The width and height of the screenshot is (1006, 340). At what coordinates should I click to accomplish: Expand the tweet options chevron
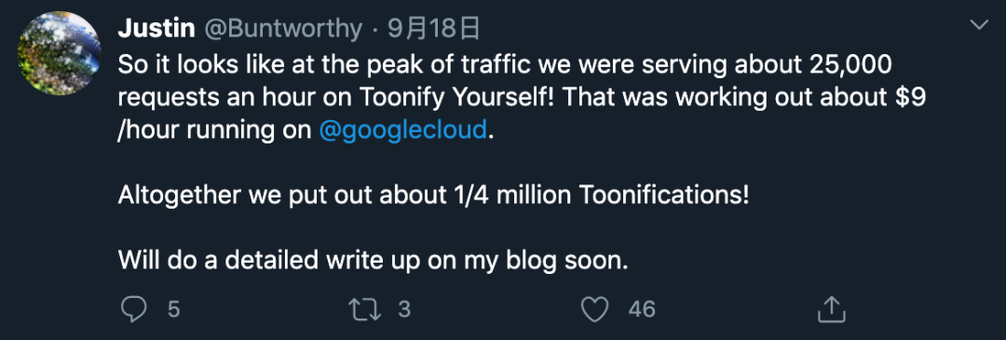pos(980,25)
